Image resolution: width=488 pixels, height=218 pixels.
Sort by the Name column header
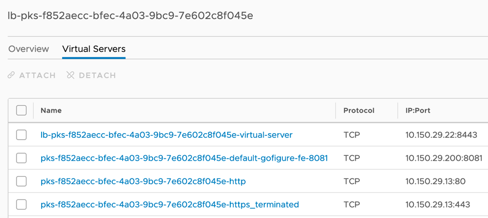(x=51, y=110)
